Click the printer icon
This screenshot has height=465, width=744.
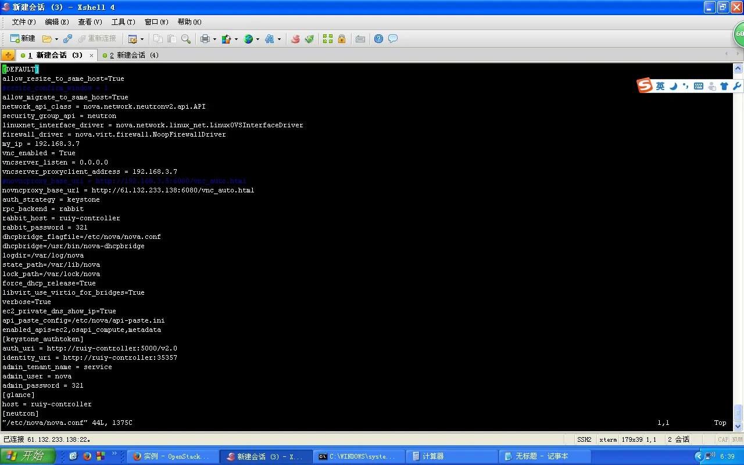(x=205, y=39)
